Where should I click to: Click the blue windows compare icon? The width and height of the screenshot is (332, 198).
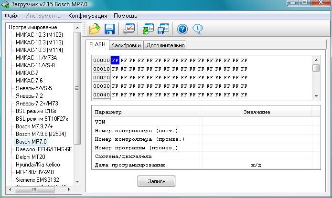coord(163,29)
